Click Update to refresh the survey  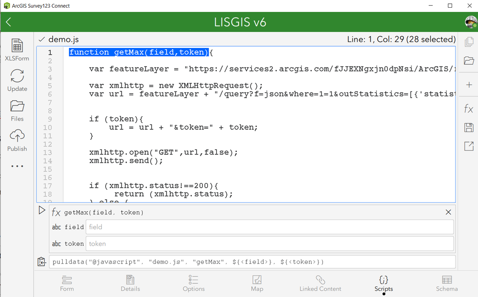pos(17,80)
